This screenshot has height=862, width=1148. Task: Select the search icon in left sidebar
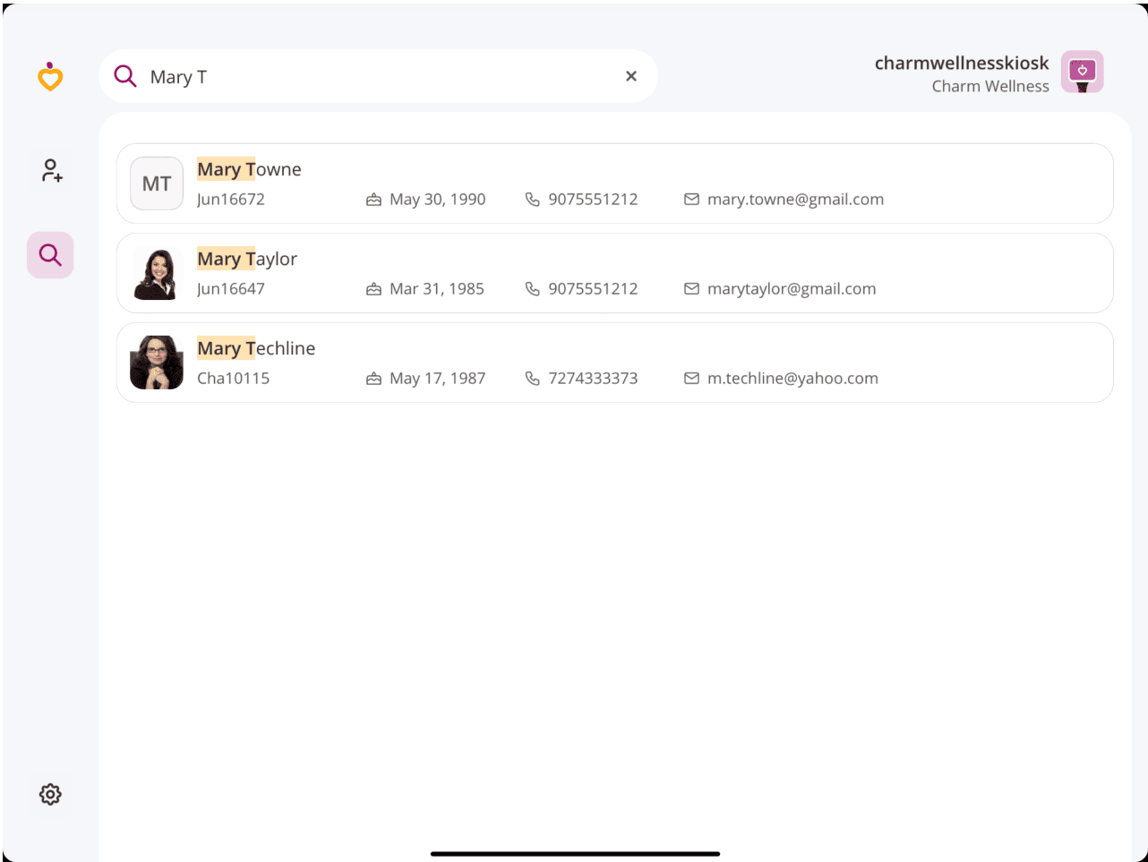[x=50, y=255]
